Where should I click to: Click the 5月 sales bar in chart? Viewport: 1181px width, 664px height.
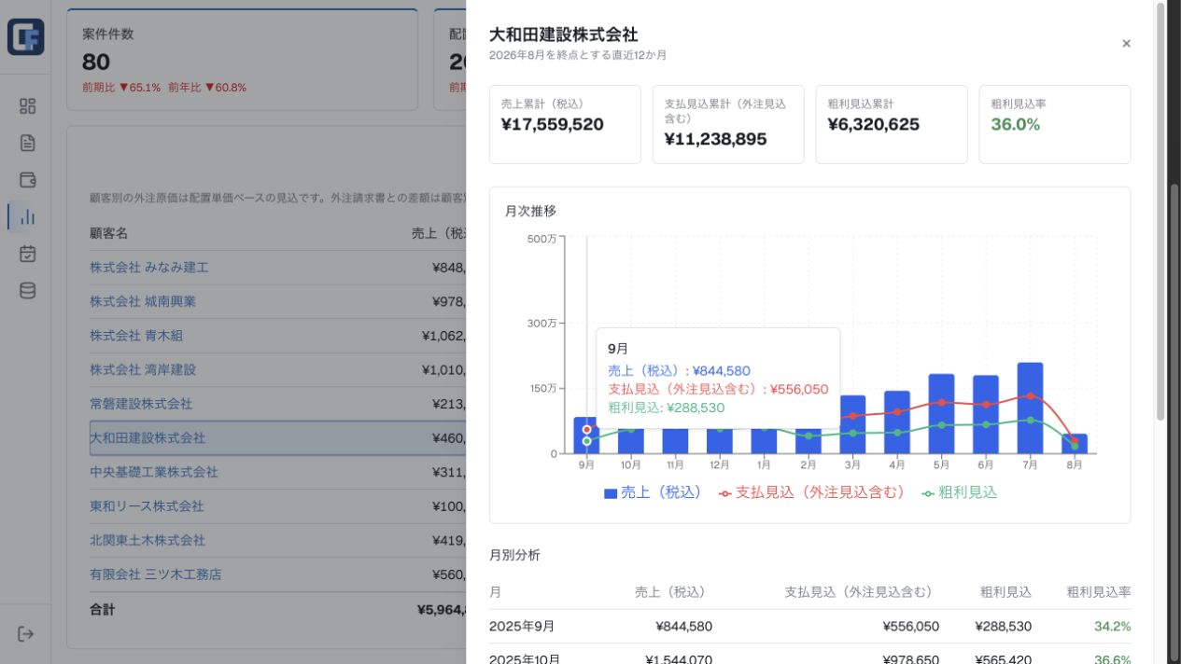[x=941, y=414]
